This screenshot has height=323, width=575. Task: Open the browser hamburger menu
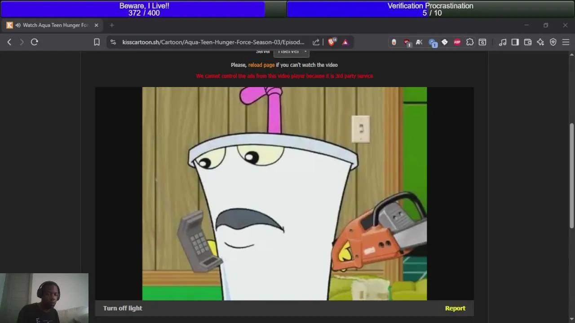566,42
